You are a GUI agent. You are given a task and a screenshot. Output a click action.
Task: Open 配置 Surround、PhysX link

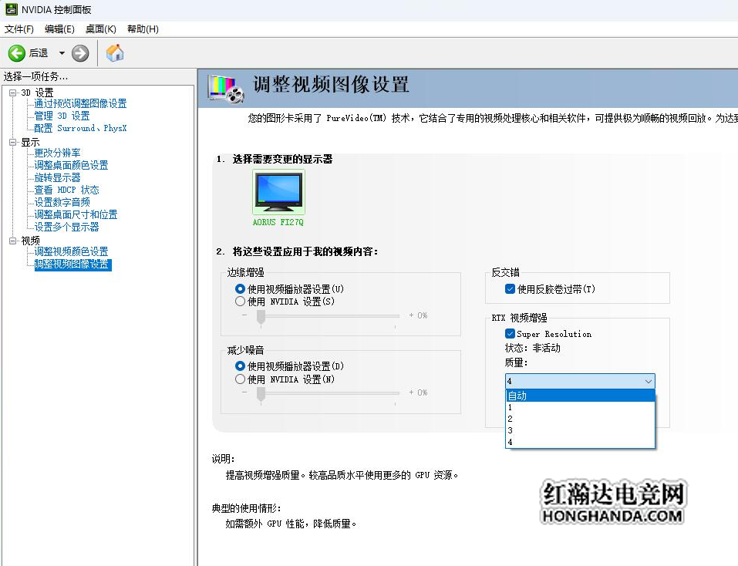click(x=80, y=128)
